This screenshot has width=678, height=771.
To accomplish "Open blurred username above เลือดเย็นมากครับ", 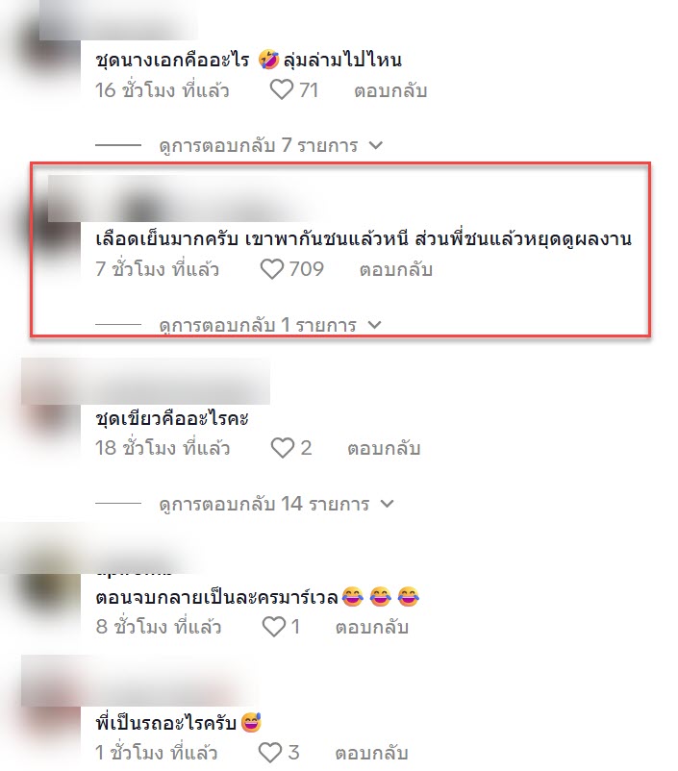I will pyautogui.click(x=182, y=200).
